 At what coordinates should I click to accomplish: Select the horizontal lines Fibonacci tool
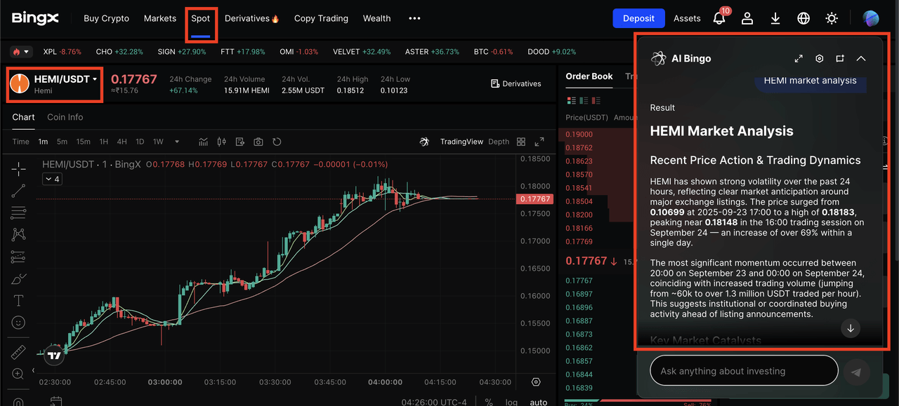point(18,212)
